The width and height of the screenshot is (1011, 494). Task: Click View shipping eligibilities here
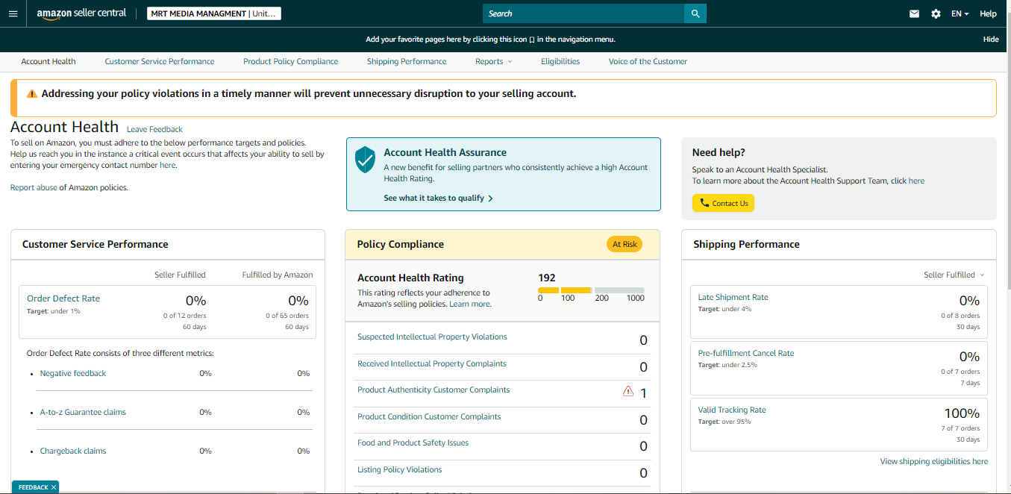coord(934,461)
